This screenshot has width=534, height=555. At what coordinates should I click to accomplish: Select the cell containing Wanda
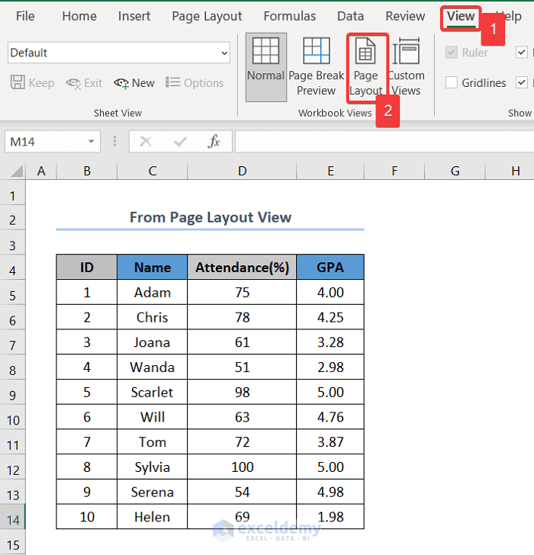click(x=153, y=367)
